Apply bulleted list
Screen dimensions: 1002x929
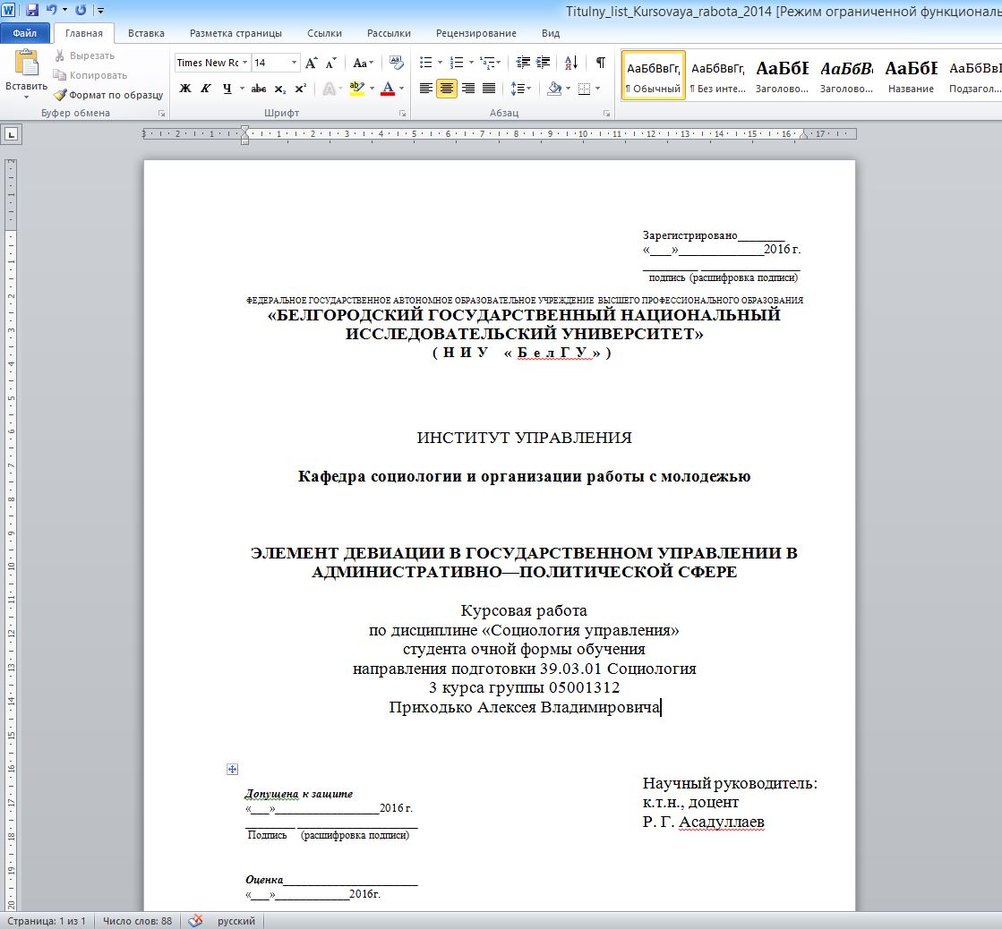click(425, 63)
